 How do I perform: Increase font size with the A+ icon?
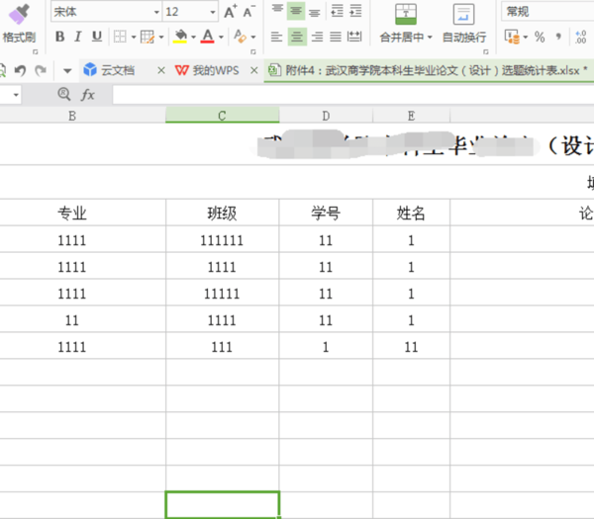pyautogui.click(x=231, y=12)
